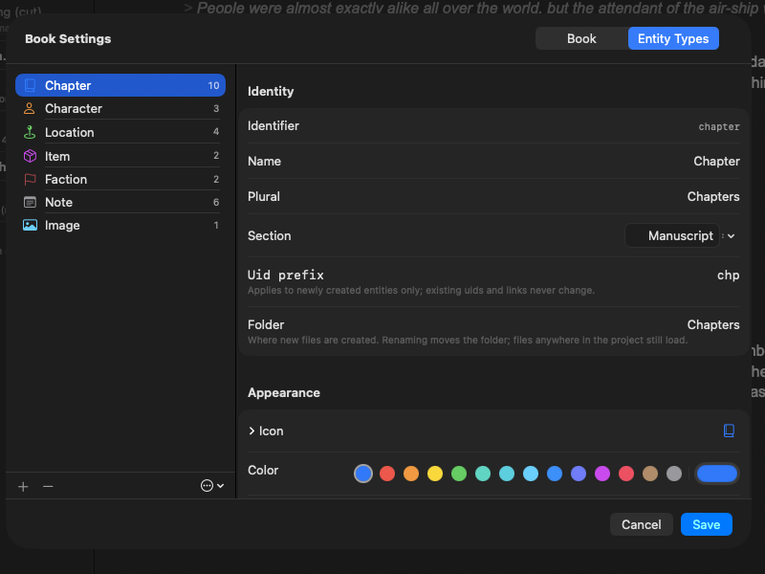Select the Character entity type row
The image size is (765, 574).
point(120,108)
